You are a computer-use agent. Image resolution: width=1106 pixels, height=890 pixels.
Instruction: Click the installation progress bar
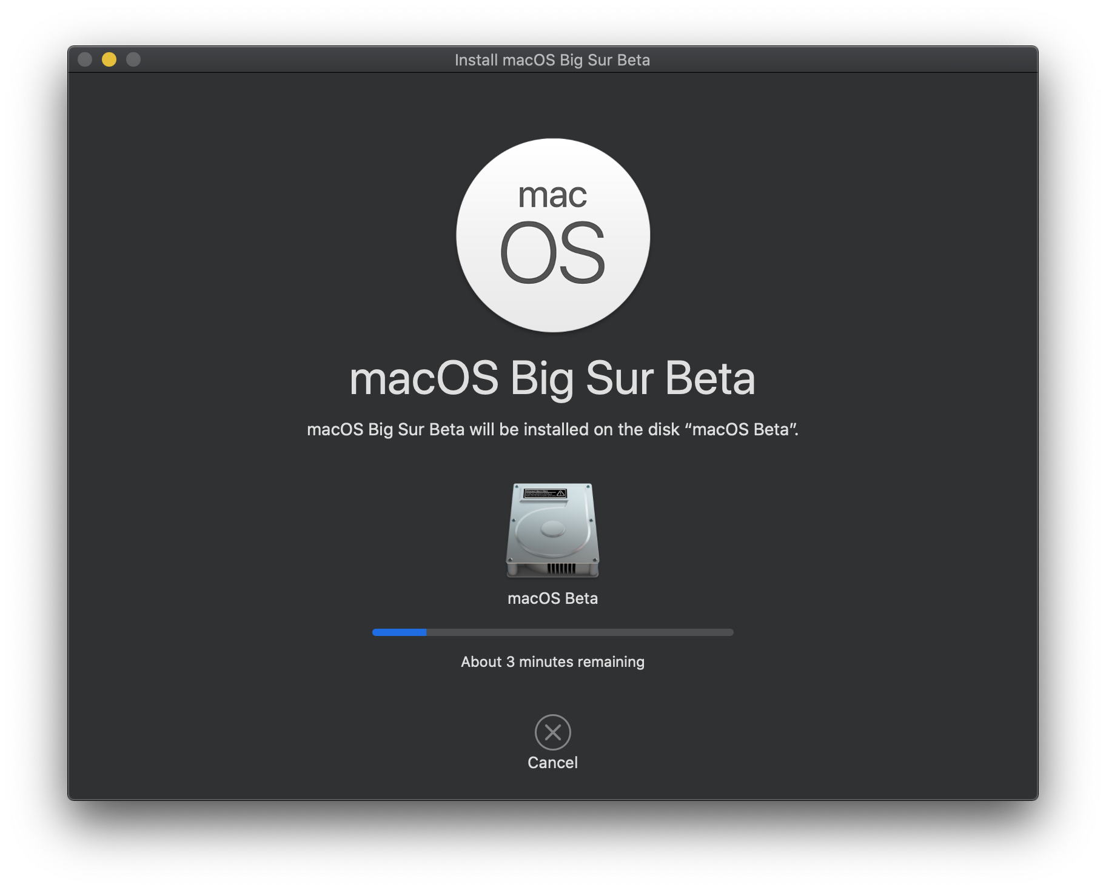click(x=552, y=632)
